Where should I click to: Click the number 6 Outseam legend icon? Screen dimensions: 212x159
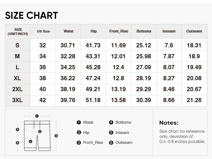(111, 142)
